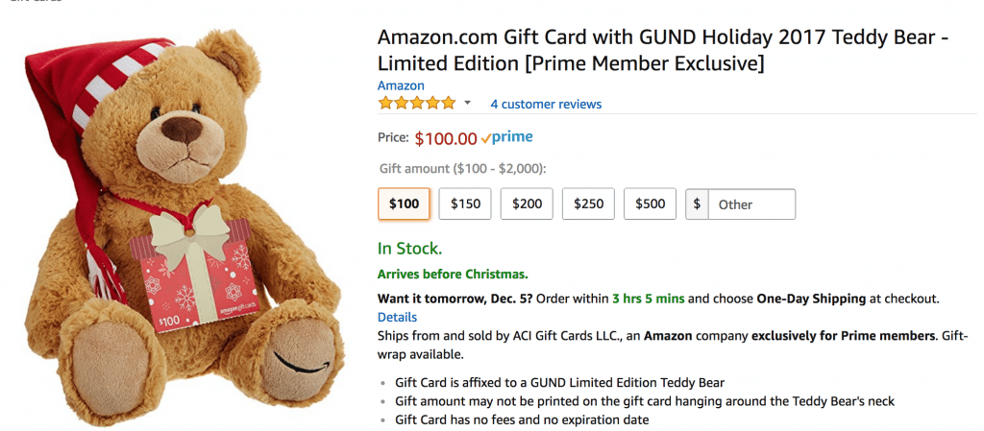Viewport: 984px width, 431px height.
Task: Expand the star rating dropdown arrow
Action: pos(468,103)
